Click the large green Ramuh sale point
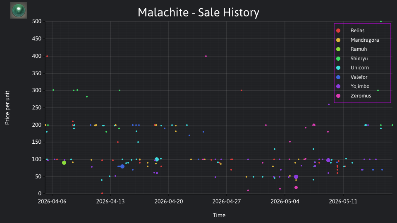The image size is (397, 223). [x=64, y=163]
